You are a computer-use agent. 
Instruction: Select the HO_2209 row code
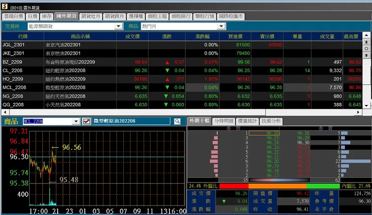(x=13, y=79)
